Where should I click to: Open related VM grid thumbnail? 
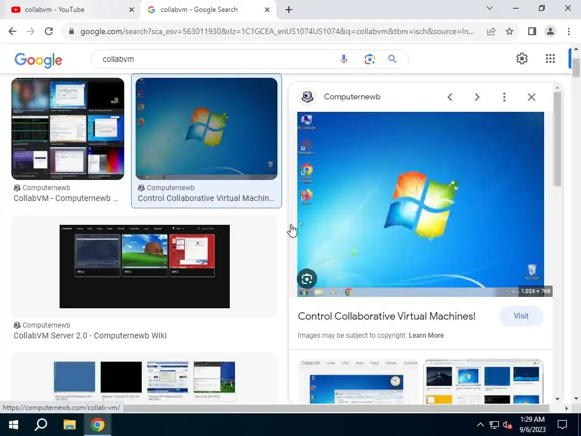coord(483,381)
